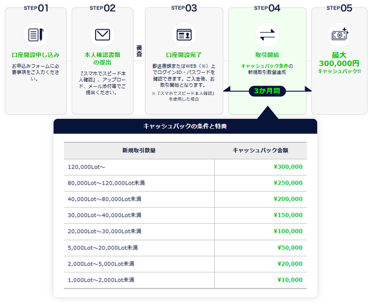This screenshot has width=372, height=308.
Task: Click the 3か月間 duration badge
Action: point(267,91)
